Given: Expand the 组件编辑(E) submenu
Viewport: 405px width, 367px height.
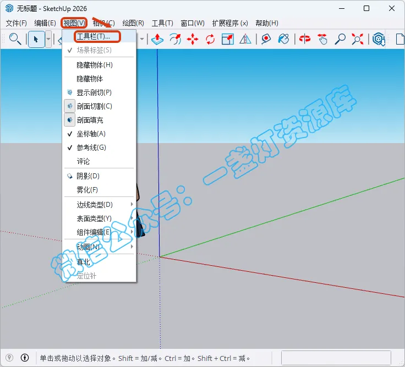Looking at the screenshot, I should click(x=99, y=232).
